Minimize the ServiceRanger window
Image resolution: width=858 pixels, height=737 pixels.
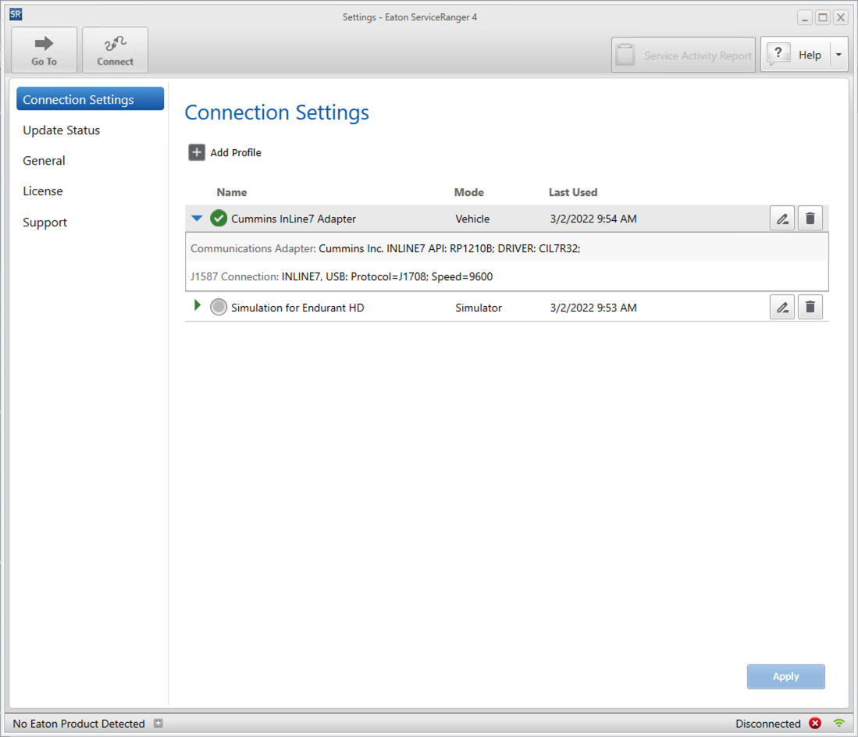(804, 17)
